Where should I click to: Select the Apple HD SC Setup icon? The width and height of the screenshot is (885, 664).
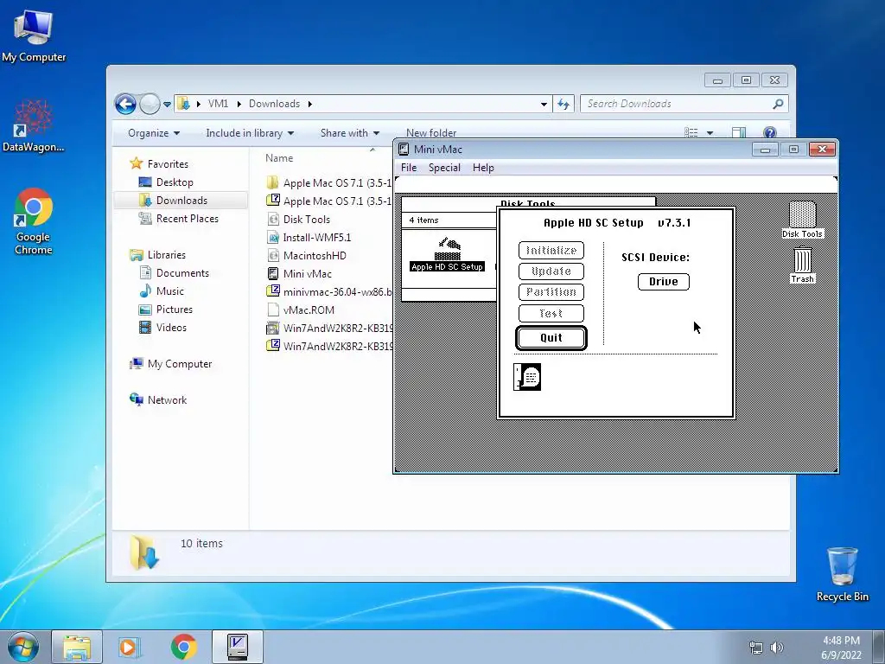(447, 254)
